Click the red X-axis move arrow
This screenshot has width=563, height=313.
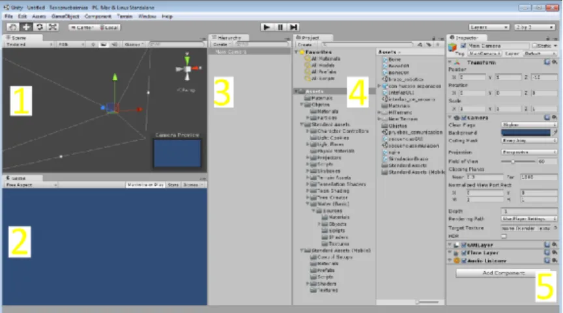click(x=139, y=110)
